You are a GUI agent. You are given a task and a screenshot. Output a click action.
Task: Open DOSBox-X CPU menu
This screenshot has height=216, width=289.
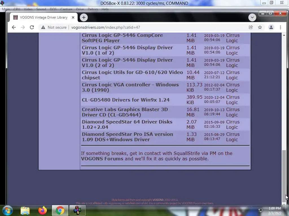pyautogui.click(x=17, y=9)
